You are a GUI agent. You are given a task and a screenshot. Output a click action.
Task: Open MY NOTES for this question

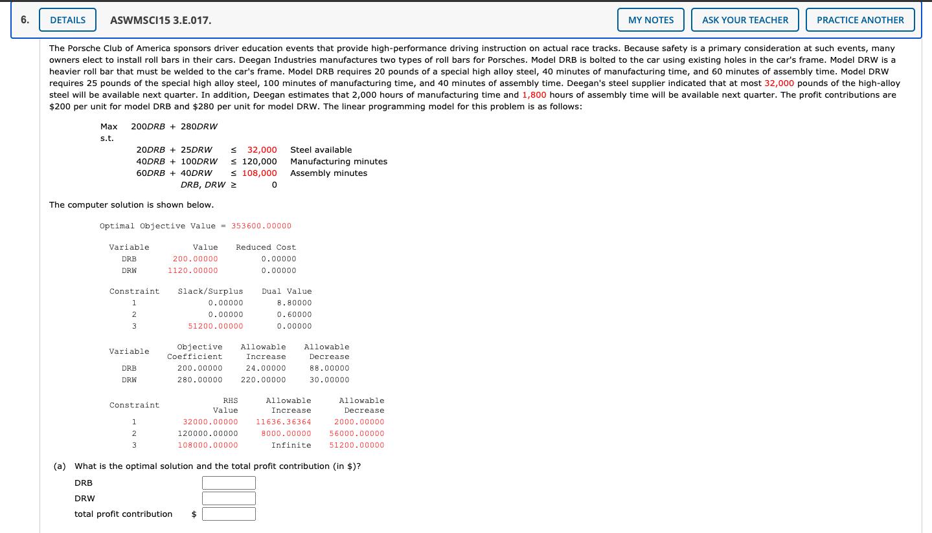pos(650,19)
